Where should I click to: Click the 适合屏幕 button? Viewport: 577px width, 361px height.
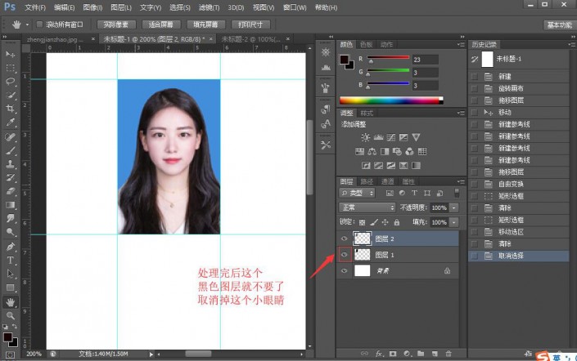point(161,25)
